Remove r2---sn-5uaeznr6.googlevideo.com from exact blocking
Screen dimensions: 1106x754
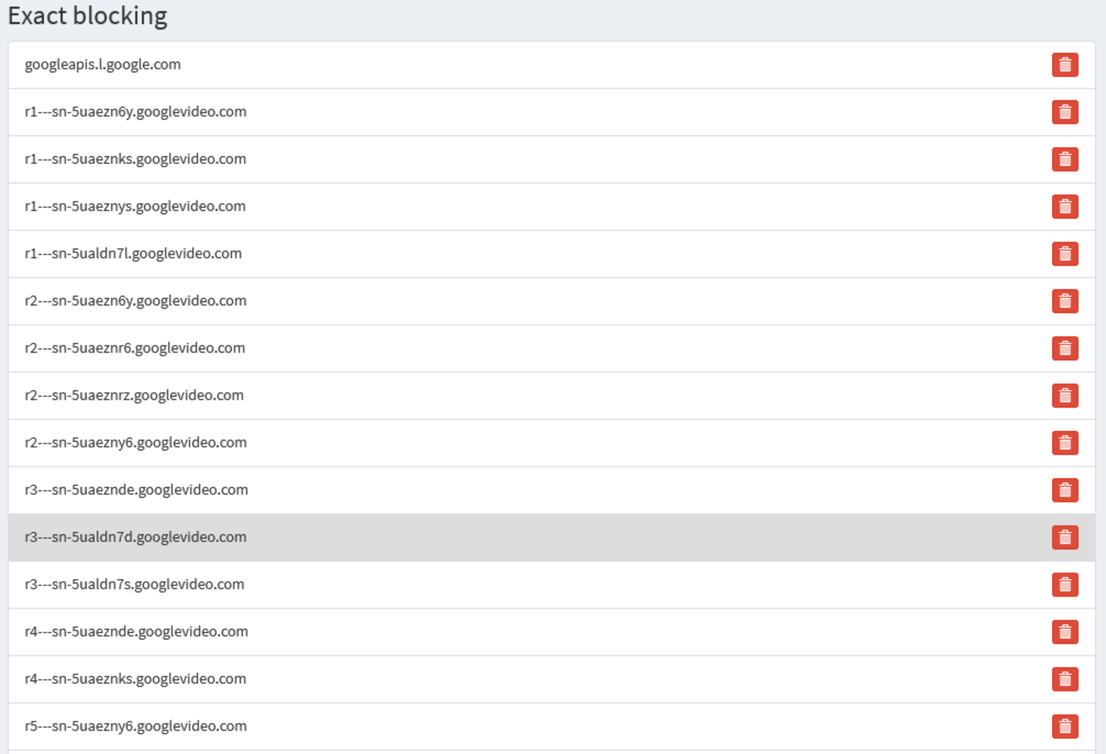(1065, 348)
